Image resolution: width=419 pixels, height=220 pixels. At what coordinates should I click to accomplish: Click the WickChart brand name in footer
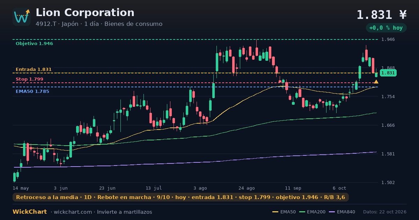tap(30, 212)
